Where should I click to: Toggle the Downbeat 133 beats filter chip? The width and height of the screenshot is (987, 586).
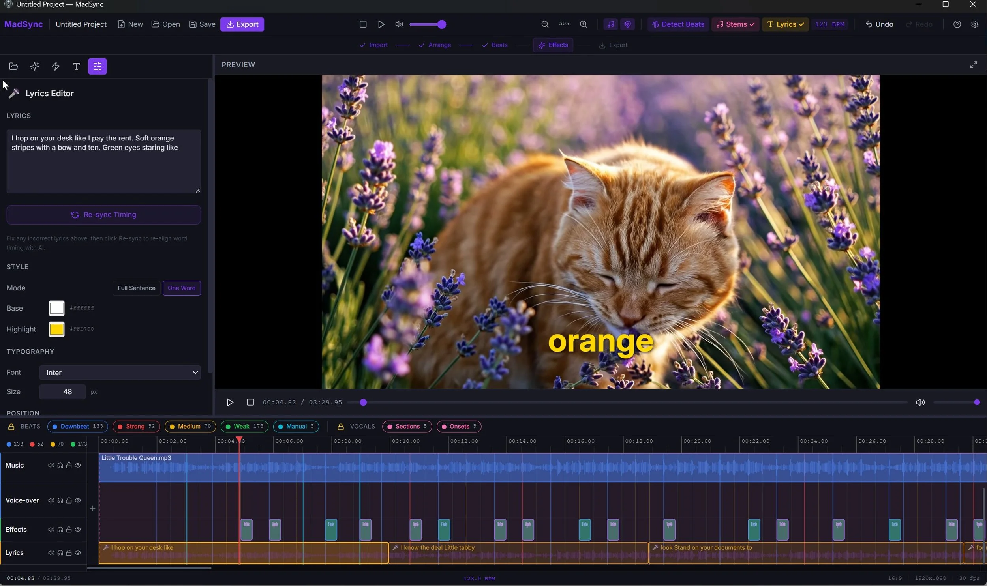77,427
